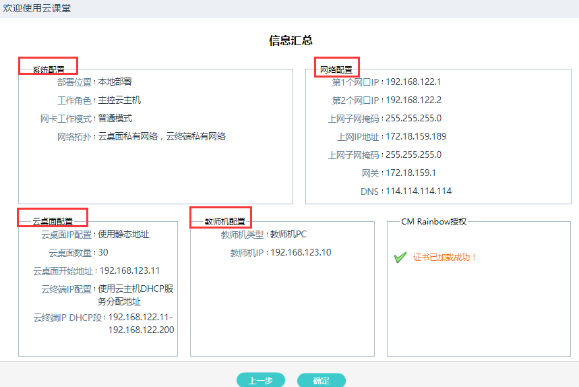Click the green certificate success checkmark icon

point(400,258)
